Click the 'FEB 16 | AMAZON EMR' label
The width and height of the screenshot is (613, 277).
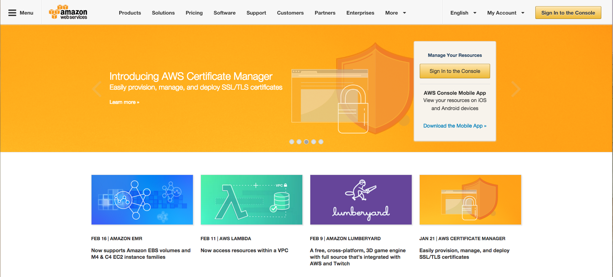(x=117, y=238)
